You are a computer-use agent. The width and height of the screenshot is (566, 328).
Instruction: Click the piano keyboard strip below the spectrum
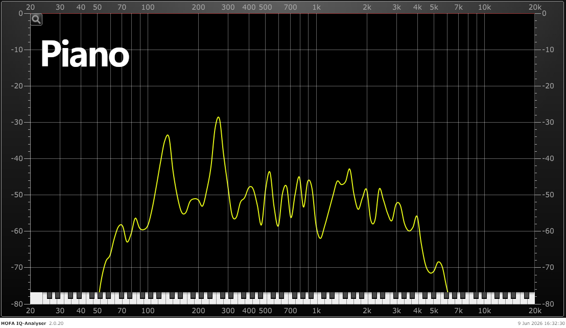tap(282, 298)
